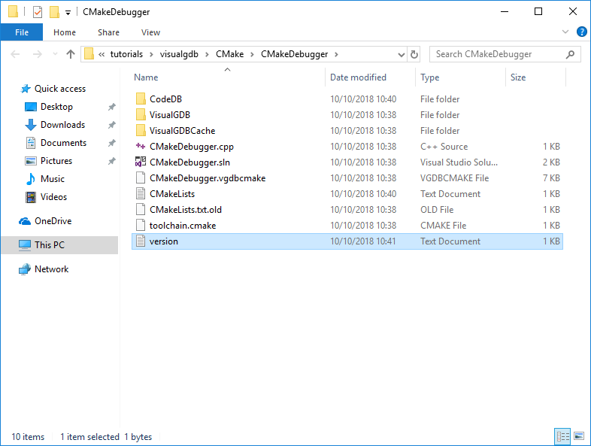
Task: Select the CMakeDebugger.sln solution icon
Action: [x=141, y=162]
